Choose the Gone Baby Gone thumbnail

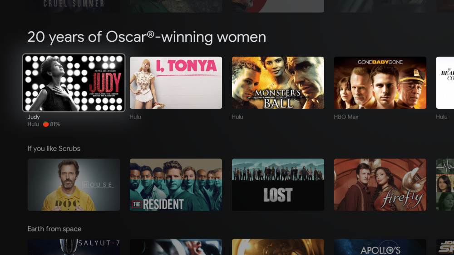tap(380, 83)
